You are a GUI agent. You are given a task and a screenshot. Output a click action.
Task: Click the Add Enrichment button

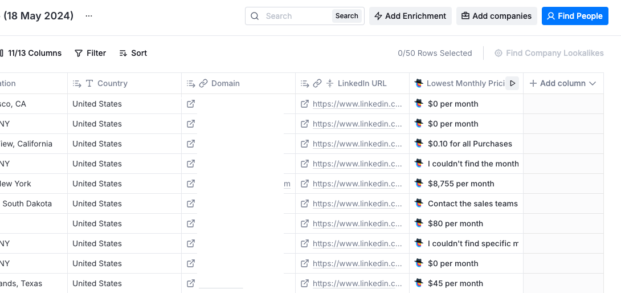pos(410,16)
